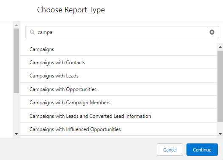Click the report list scroll up arrow

click(220, 47)
